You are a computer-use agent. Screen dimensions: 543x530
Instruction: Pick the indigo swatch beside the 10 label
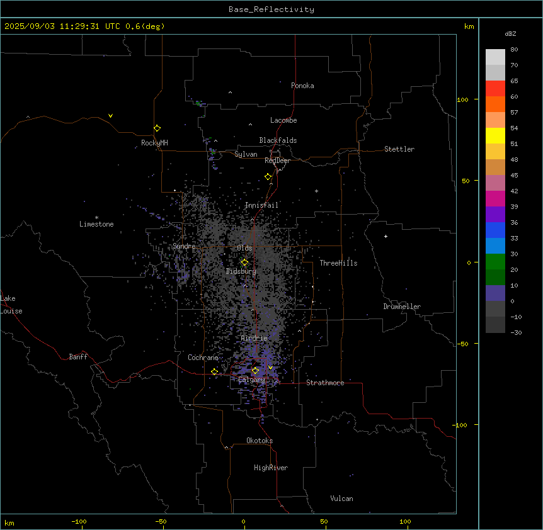point(495,293)
